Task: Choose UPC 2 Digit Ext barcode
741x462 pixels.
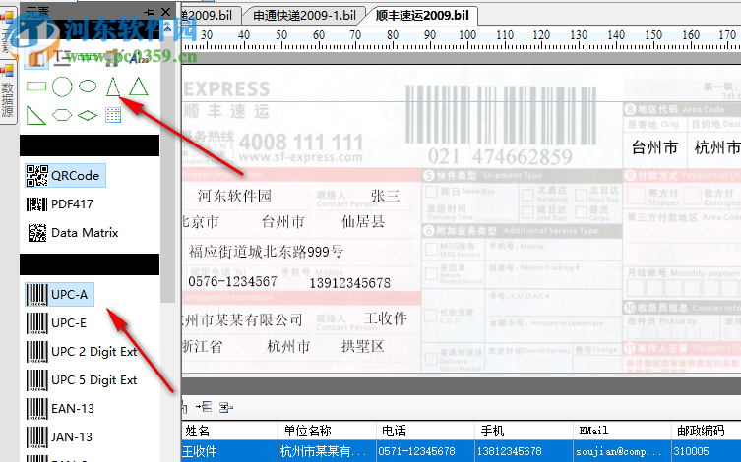Action: coord(82,352)
